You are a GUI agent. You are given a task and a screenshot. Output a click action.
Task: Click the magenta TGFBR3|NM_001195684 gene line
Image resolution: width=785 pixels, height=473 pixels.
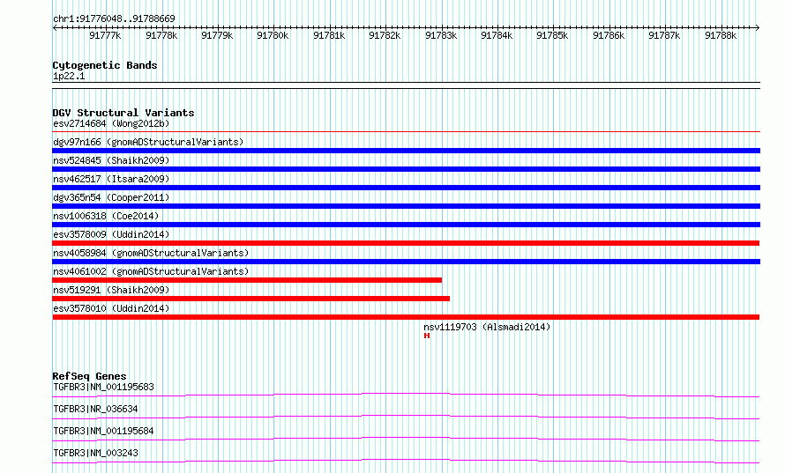click(406, 439)
